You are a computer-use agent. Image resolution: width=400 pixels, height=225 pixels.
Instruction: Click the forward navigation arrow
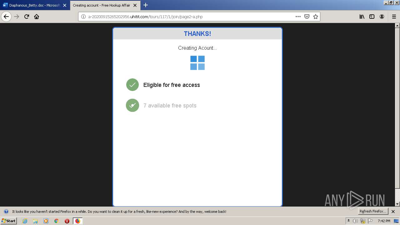[x=17, y=17]
